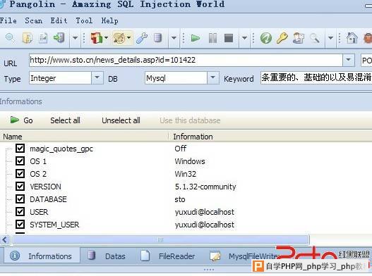
Task: Switch to the Datas tab
Action: [107, 256]
